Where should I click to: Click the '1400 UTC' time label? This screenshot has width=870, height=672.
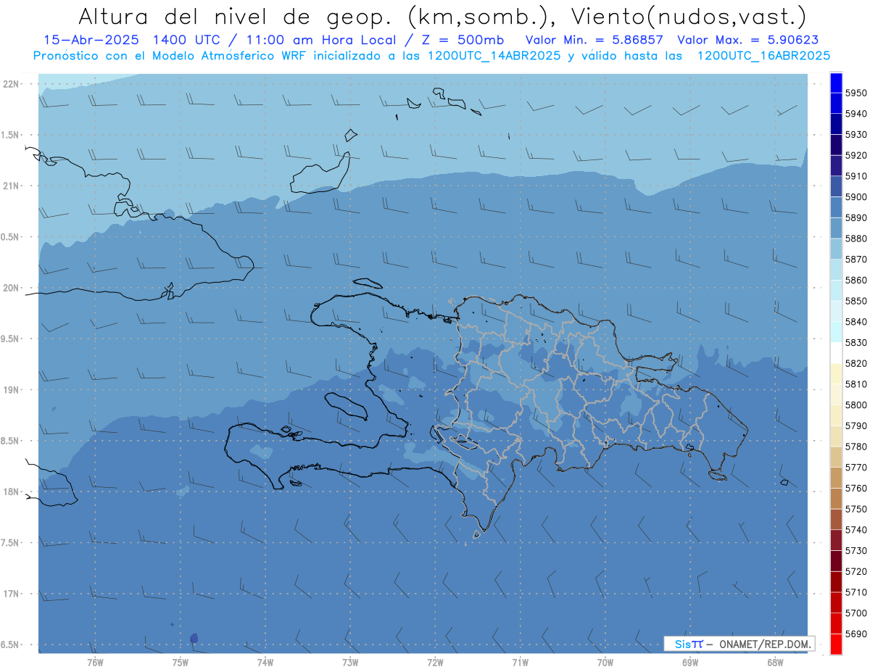(187, 41)
